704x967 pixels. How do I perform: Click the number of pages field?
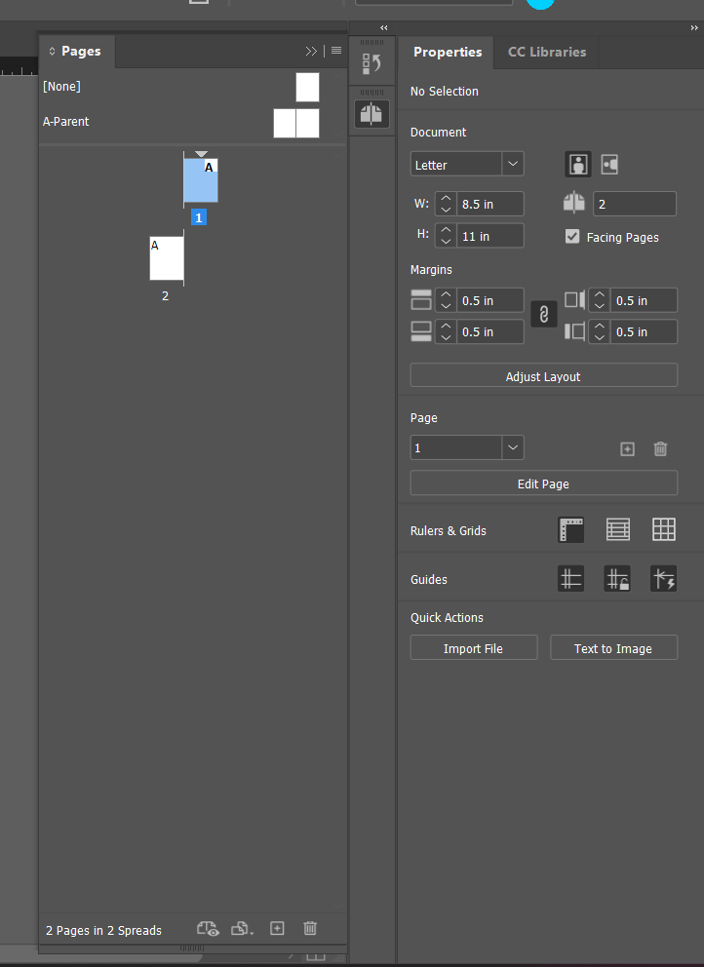pyautogui.click(x=634, y=204)
